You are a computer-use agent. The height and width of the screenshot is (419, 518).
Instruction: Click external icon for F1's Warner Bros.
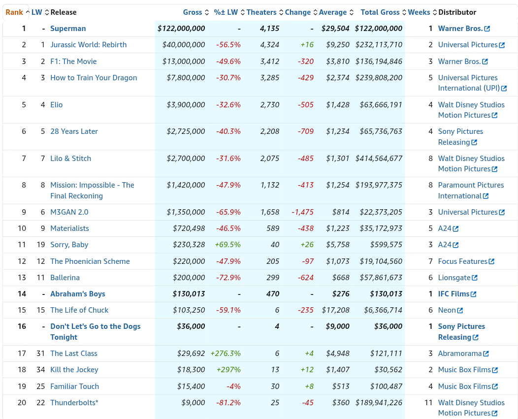click(485, 62)
